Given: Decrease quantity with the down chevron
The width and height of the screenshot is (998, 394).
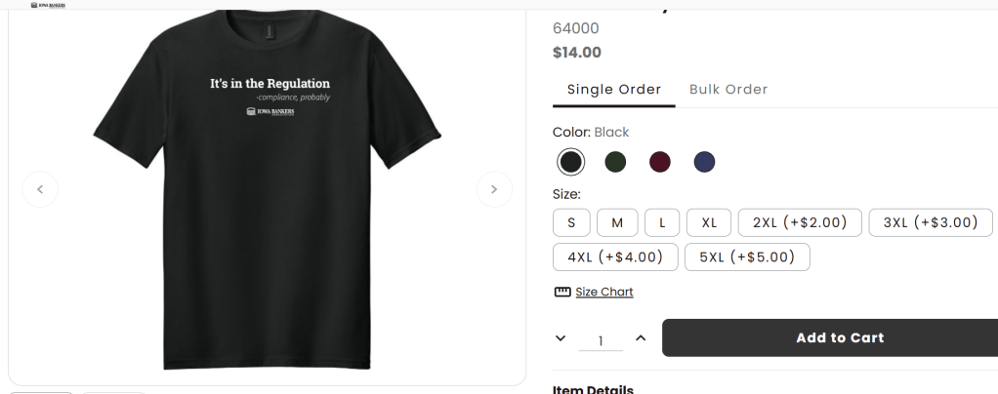Looking at the screenshot, I should (x=561, y=338).
